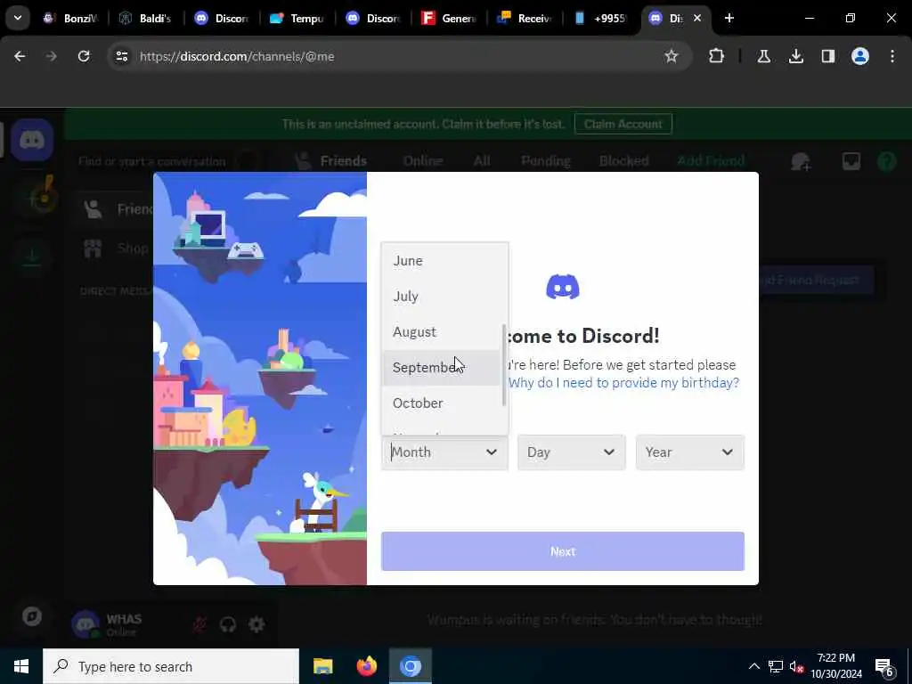Switch to the Tempu browser tab
The image size is (912, 684).
[297, 19]
